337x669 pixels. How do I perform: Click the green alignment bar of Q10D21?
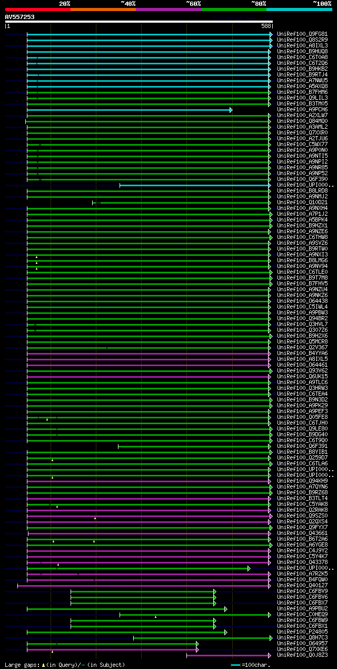coord(181,203)
